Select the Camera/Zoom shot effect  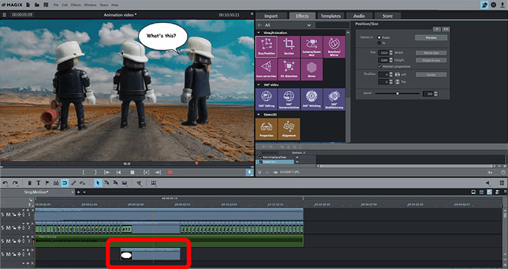(312, 46)
